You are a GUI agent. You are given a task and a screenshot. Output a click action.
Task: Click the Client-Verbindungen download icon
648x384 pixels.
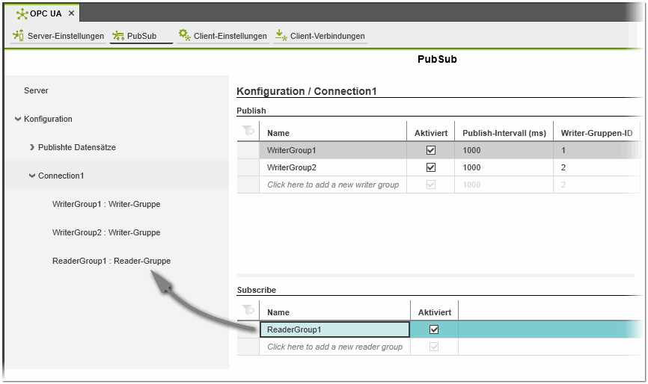(281, 35)
